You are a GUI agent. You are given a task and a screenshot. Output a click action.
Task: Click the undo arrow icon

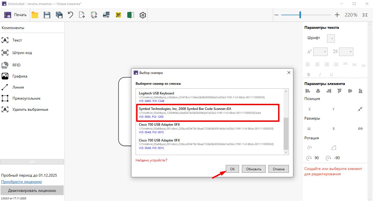coord(71,15)
